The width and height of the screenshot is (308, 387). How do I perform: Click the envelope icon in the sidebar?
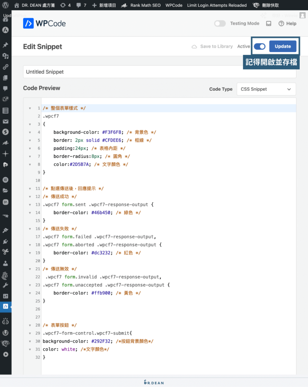coord(5,122)
